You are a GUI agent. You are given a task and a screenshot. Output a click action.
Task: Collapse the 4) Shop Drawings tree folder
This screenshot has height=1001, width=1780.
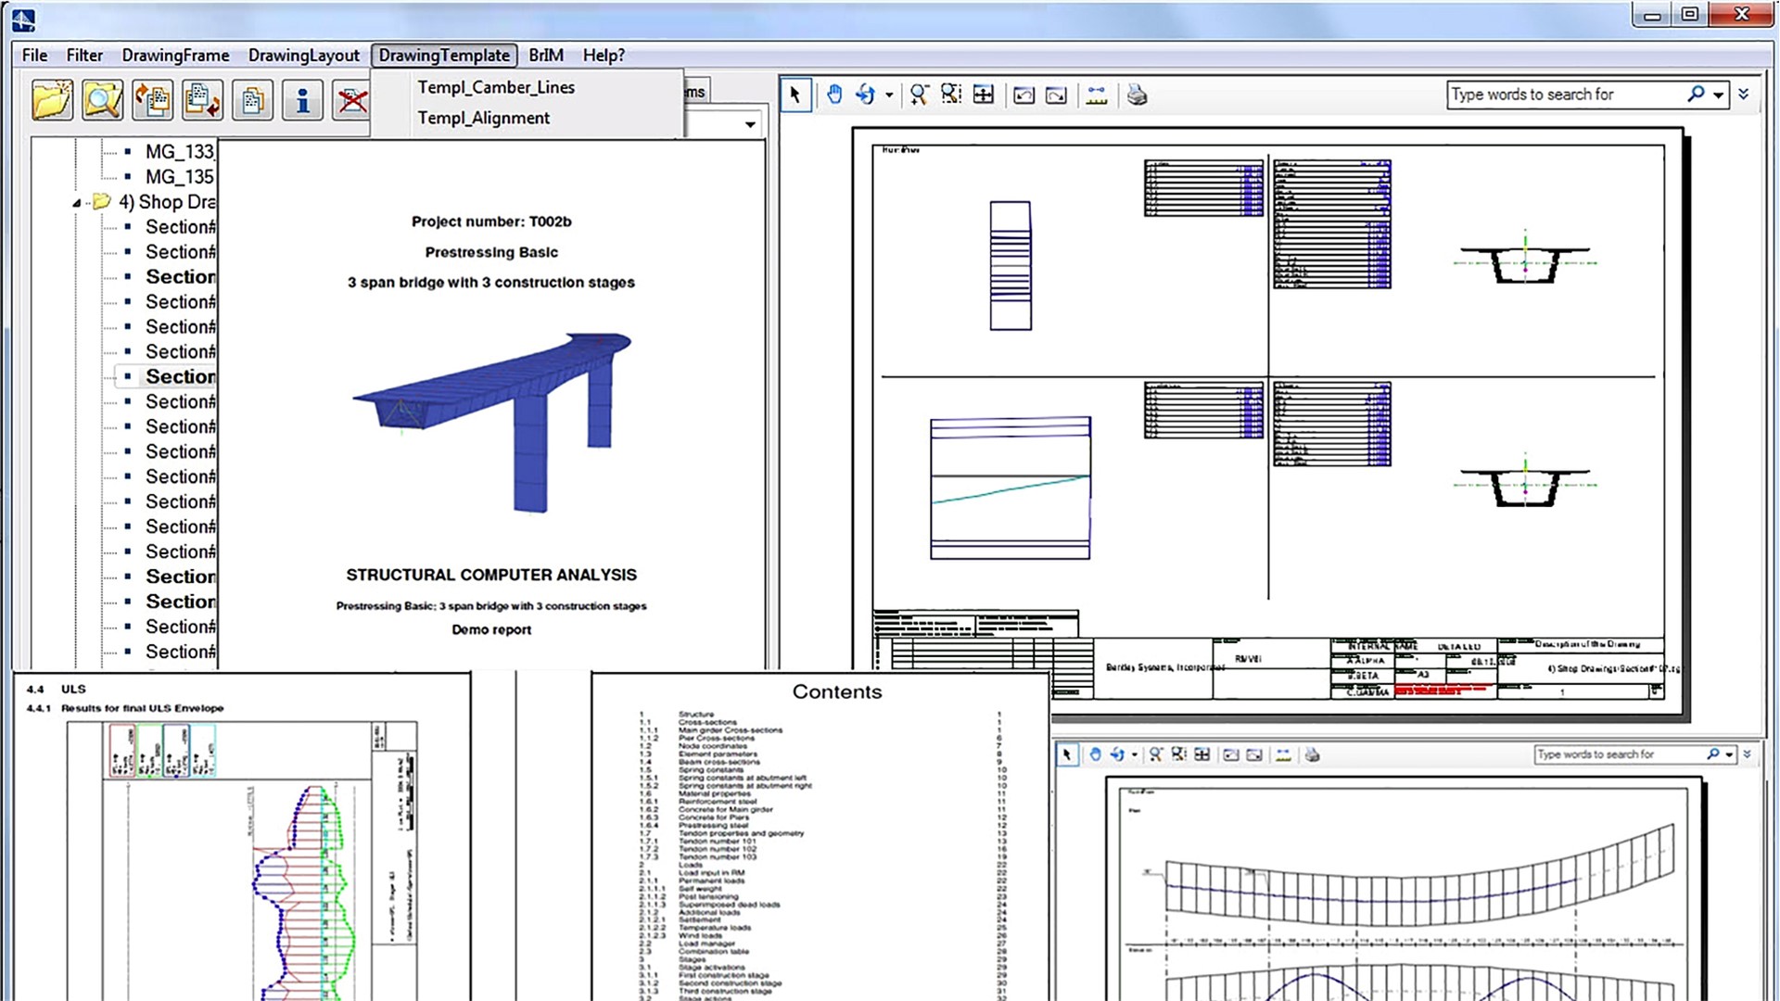click(77, 202)
